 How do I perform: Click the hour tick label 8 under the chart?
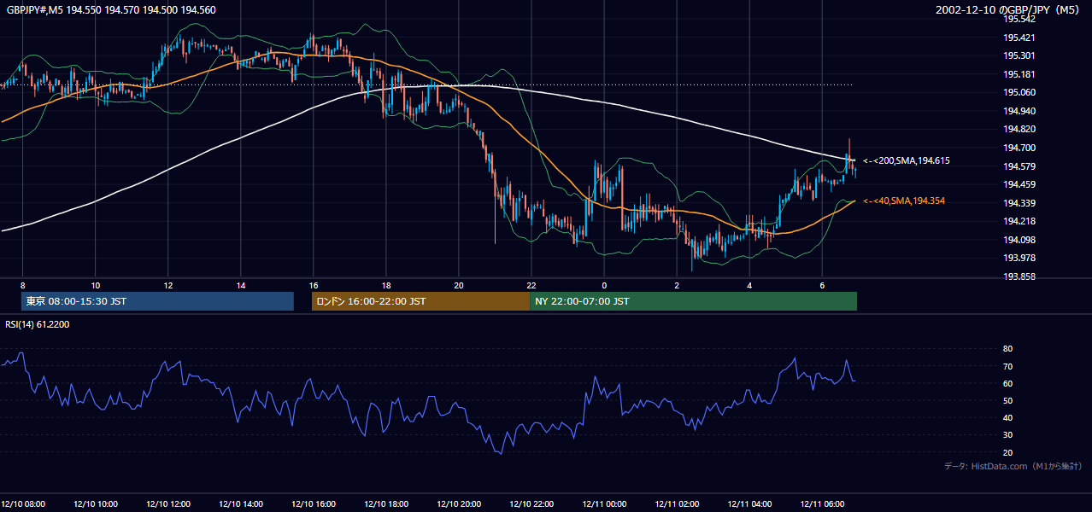tap(23, 285)
